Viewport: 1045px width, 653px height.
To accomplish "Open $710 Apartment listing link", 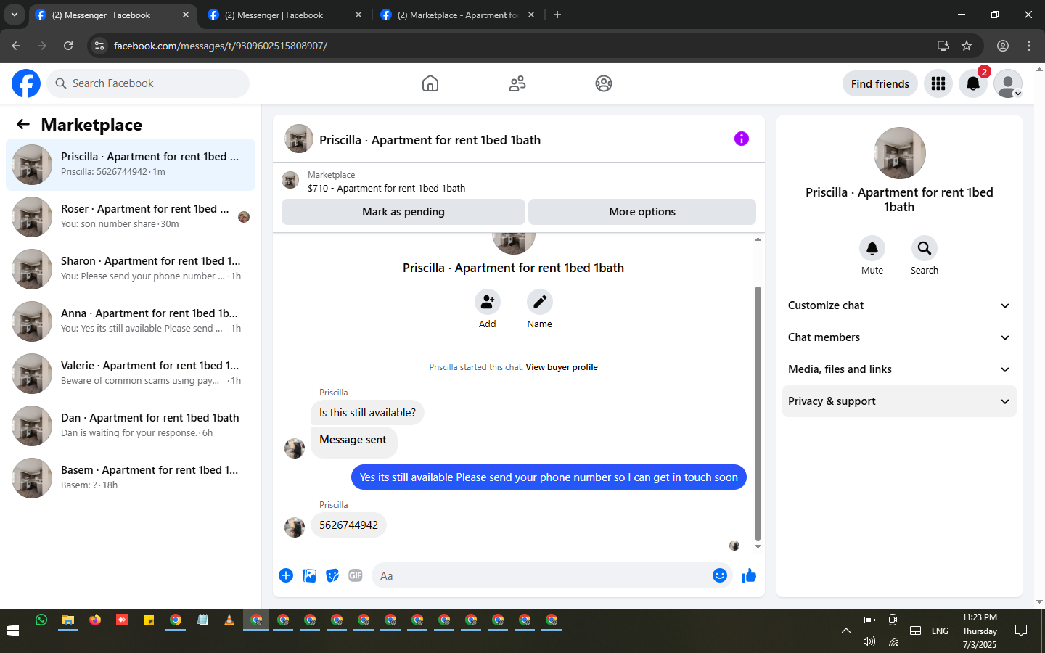I will [x=387, y=188].
